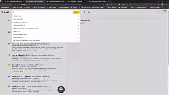Image resolution: width=169 pixels, height=95 pixels.
Task: Open 'DevelNext 16.7.0 скачать для Windows' result
Action: tap(31, 77)
